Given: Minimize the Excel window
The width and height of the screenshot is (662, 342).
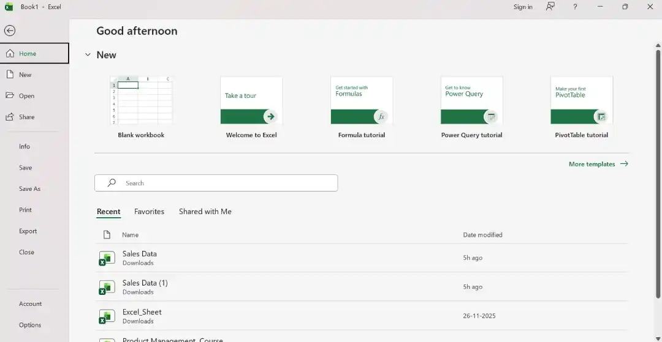Looking at the screenshot, I should click(600, 7).
